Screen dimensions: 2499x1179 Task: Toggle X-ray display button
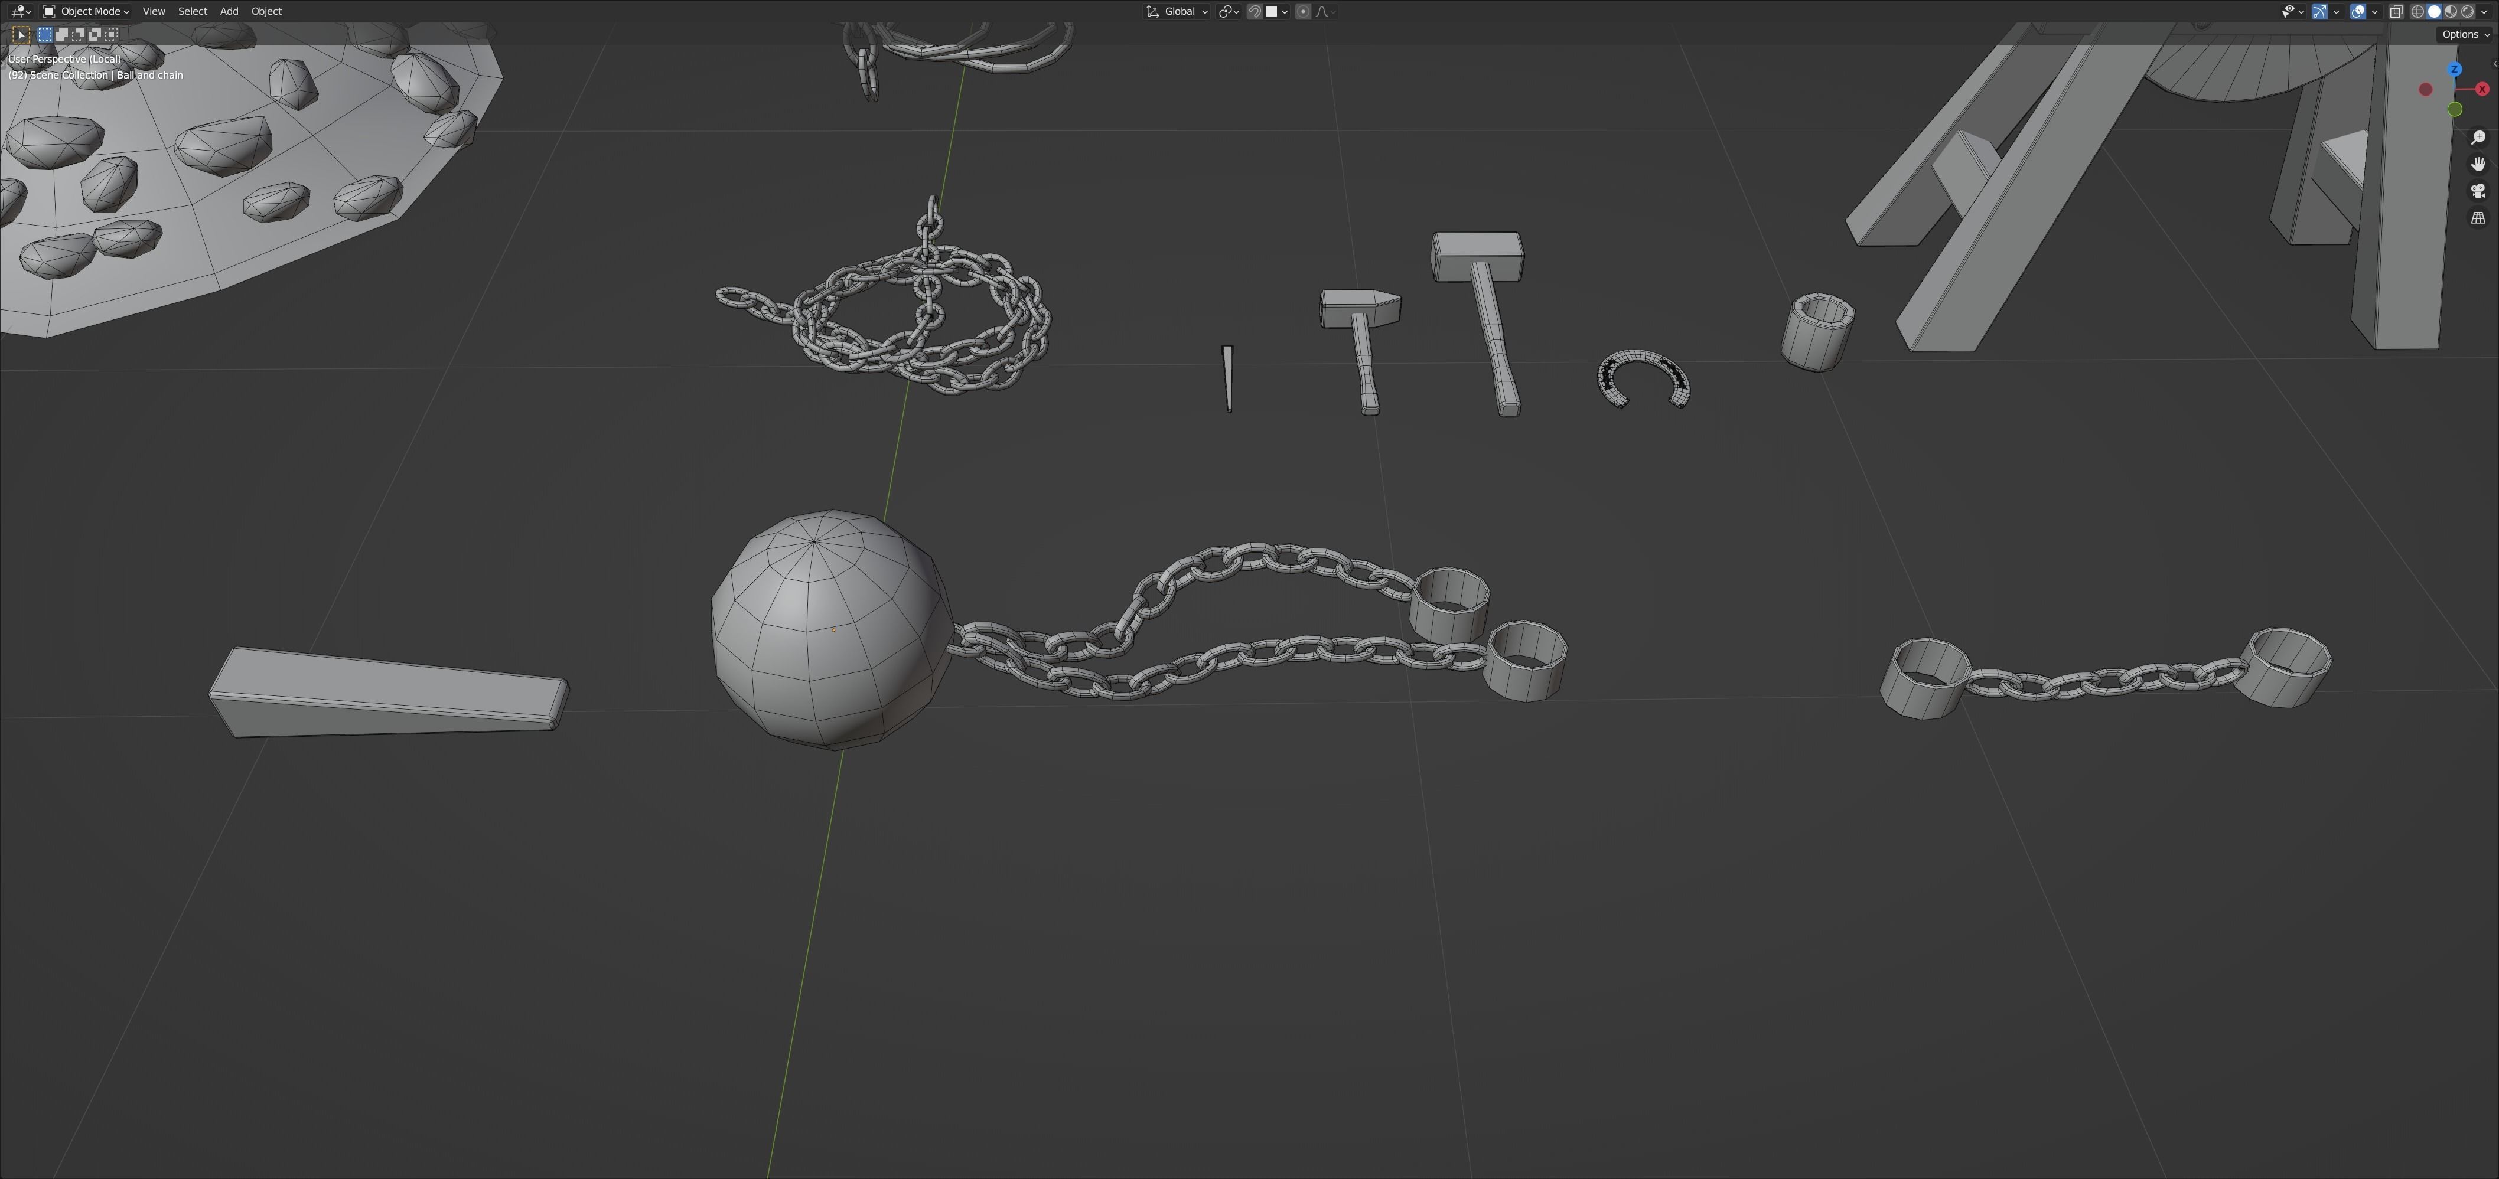click(2395, 12)
